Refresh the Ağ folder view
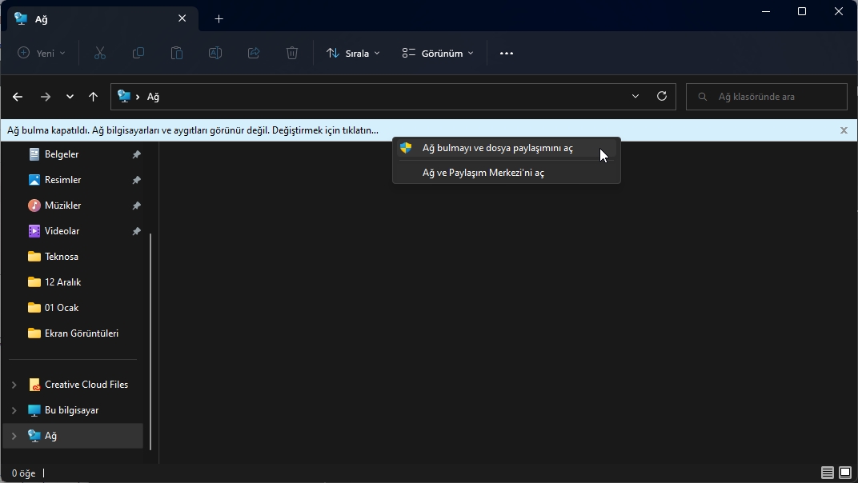858x483 pixels. 662,96
